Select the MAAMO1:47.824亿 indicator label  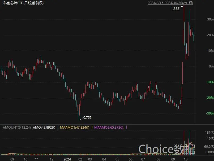pyautogui.click(x=75, y=128)
